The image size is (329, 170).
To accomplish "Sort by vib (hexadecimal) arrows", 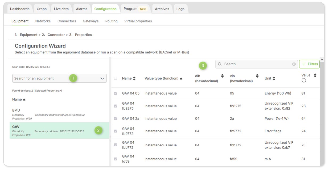I will point(257,76).
